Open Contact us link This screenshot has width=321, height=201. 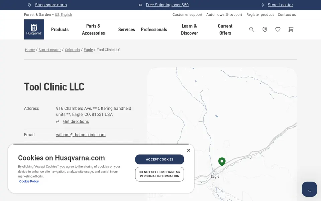coord(287,14)
